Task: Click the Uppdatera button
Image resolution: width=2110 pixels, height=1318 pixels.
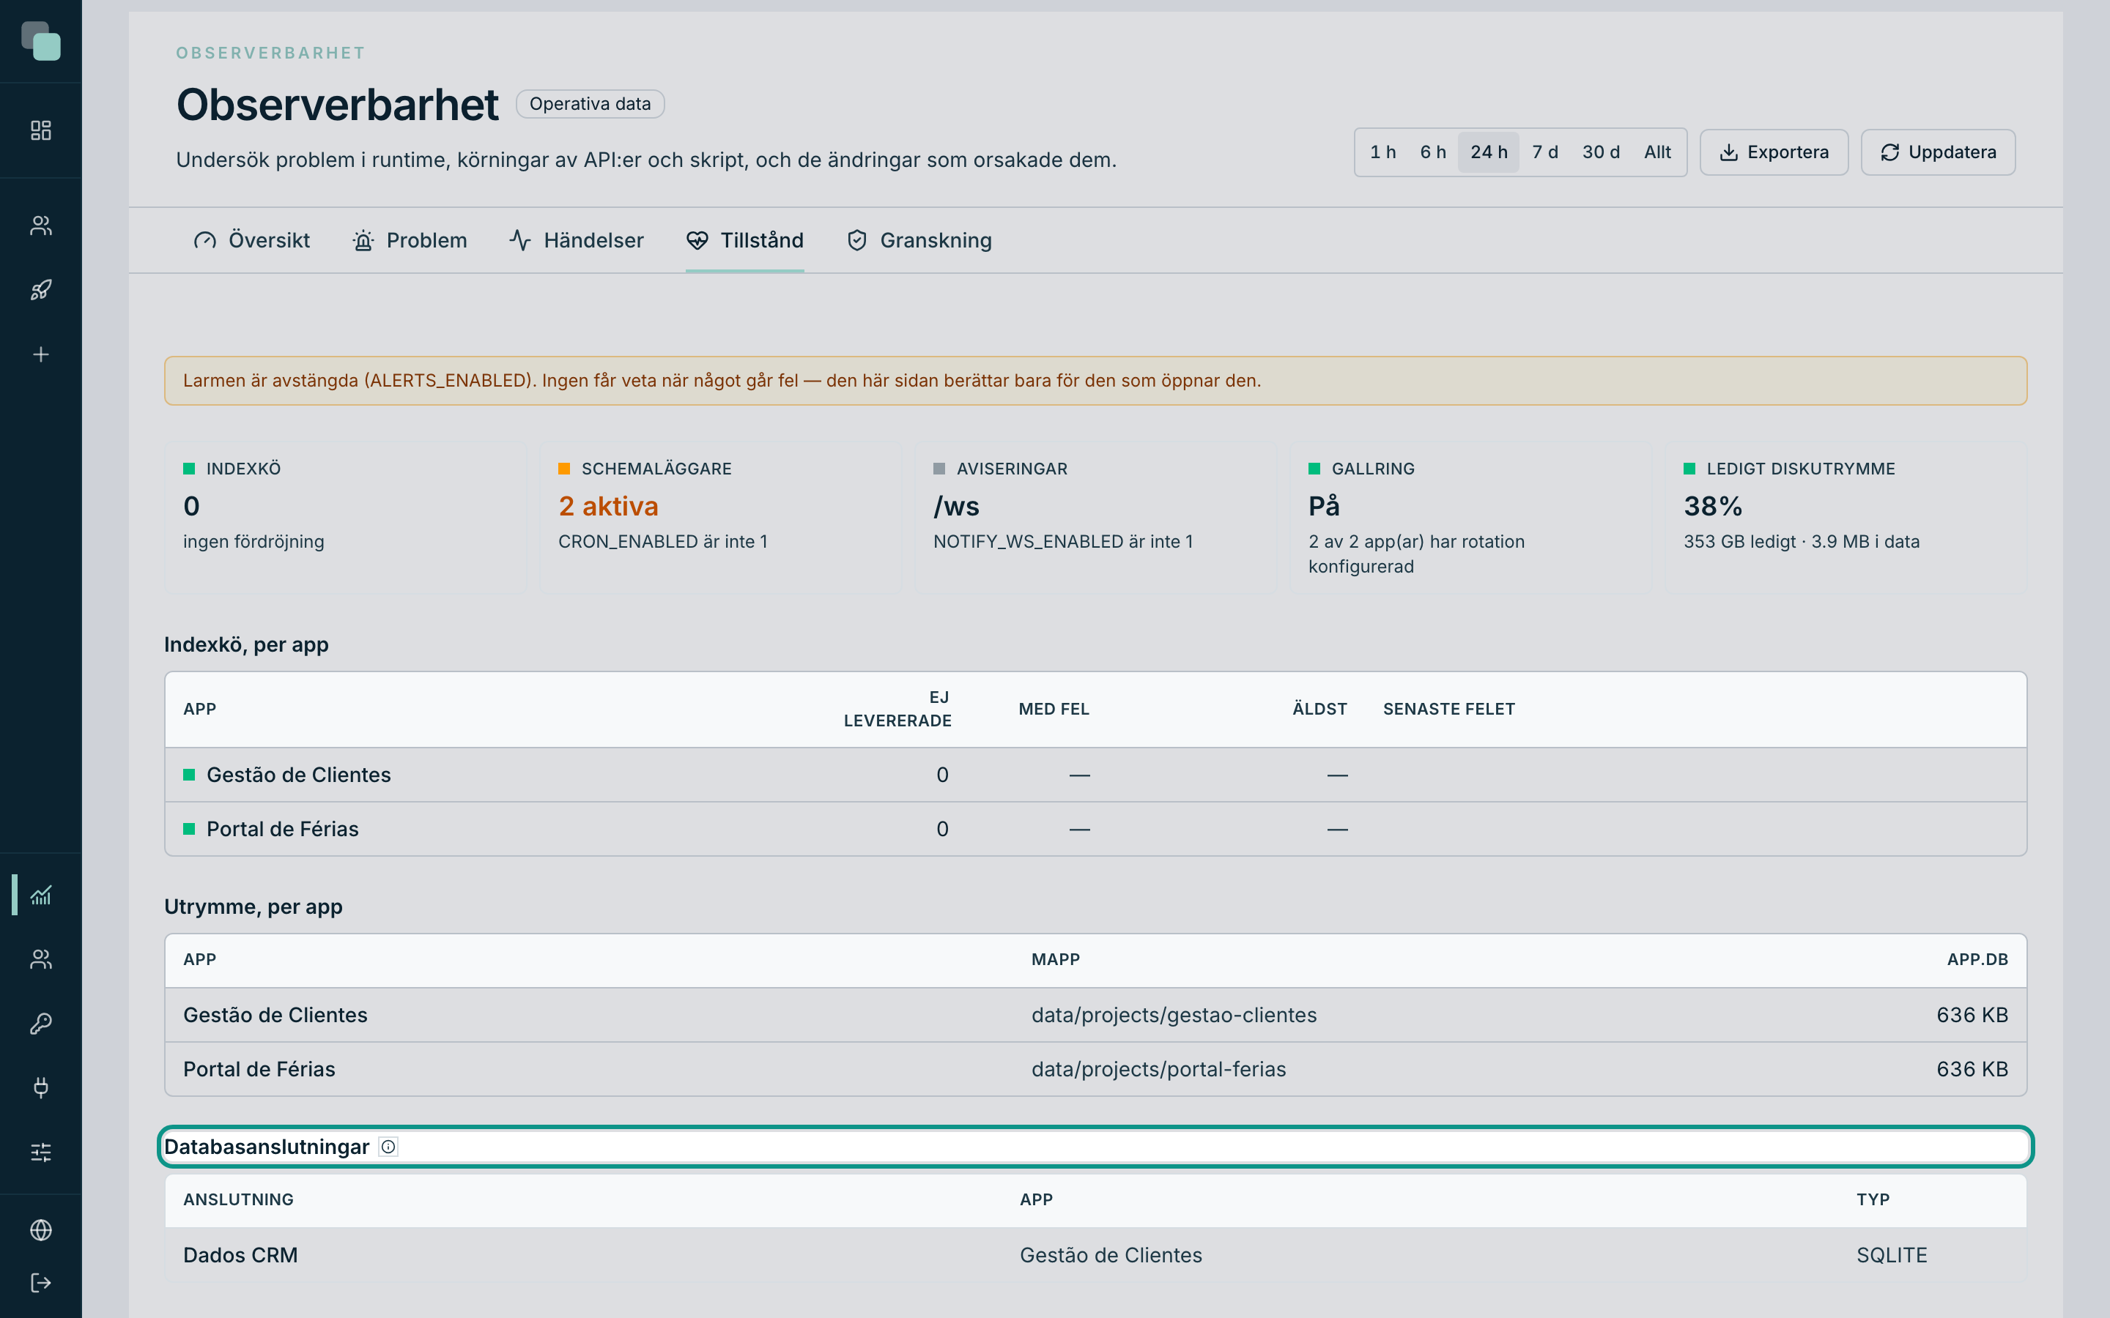Action: click(x=1937, y=152)
